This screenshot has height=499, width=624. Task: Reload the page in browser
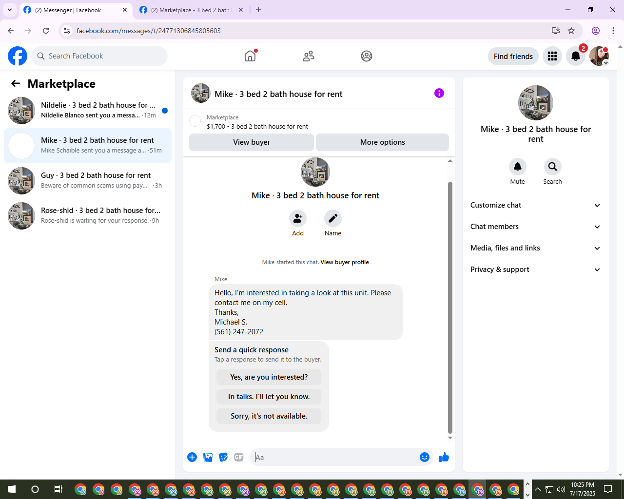(x=46, y=31)
